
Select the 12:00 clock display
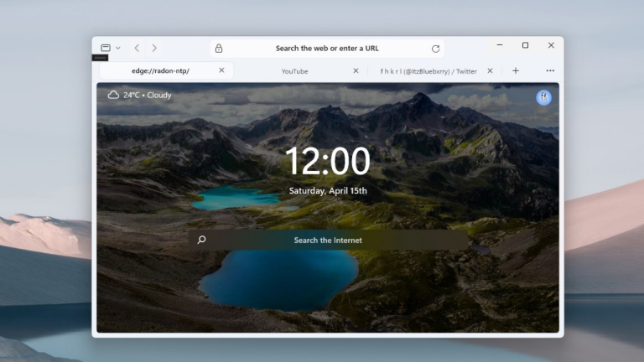[x=327, y=161]
